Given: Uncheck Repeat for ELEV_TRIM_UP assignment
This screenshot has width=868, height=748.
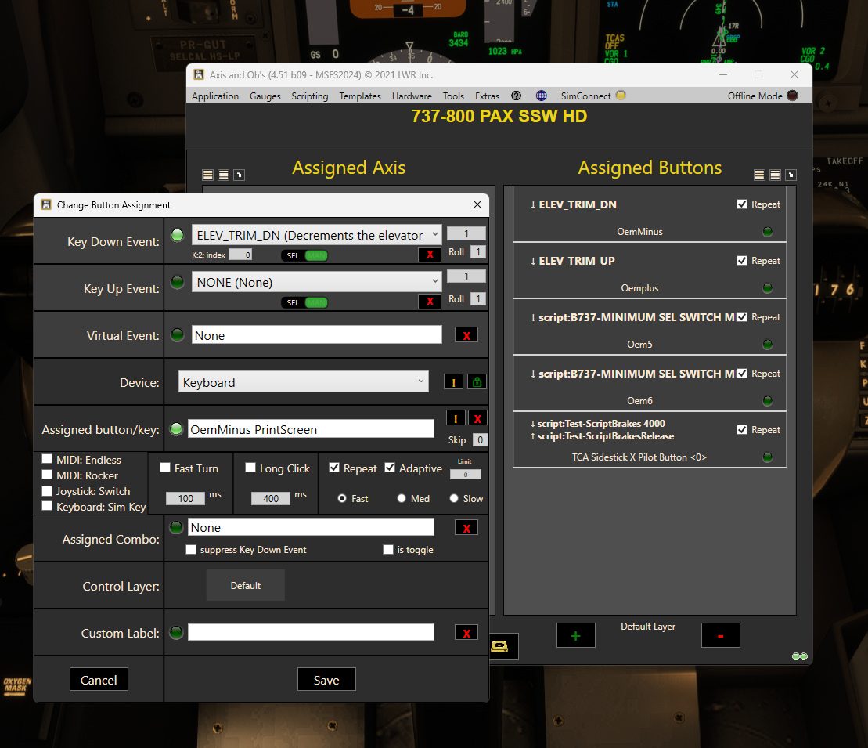Looking at the screenshot, I should point(742,260).
